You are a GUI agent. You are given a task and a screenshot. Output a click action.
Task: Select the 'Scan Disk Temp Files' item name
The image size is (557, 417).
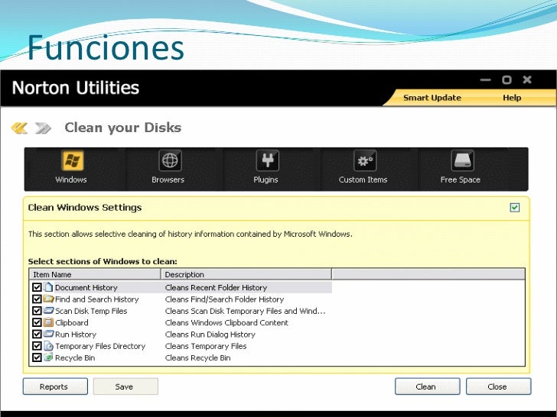[x=91, y=311]
